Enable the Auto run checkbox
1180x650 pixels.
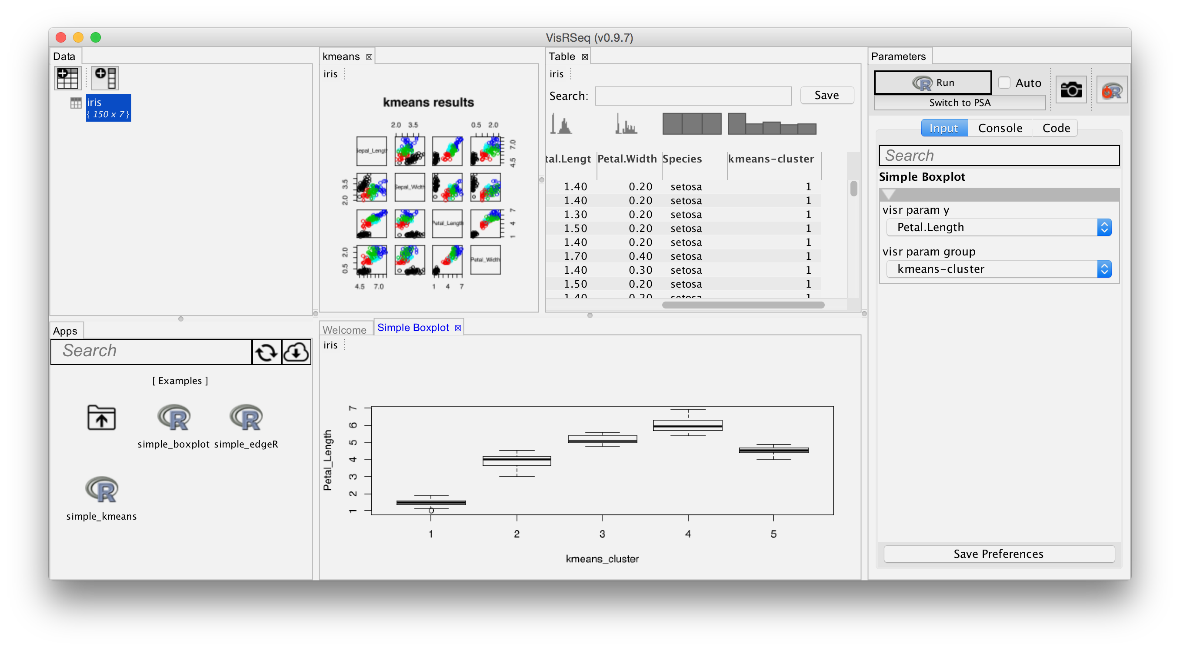coord(1004,83)
